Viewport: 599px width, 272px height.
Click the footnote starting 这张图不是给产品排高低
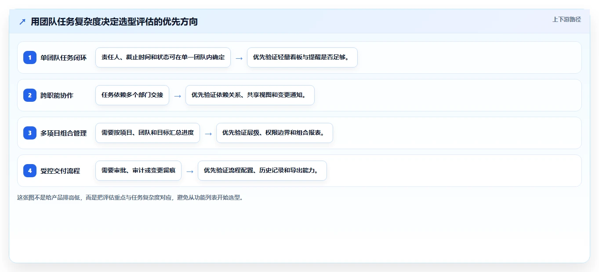click(130, 197)
